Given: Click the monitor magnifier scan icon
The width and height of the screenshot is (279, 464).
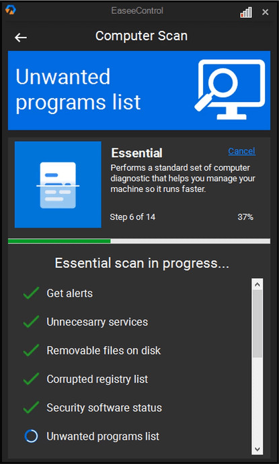Looking at the screenshot, I should [x=230, y=90].
